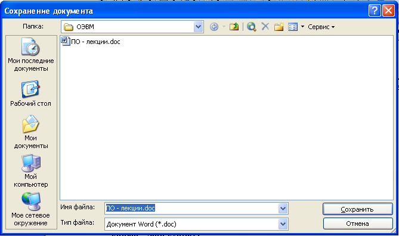
Task: Click the Word icon of ПО - лекции.doc
Action: pos(66,41)
